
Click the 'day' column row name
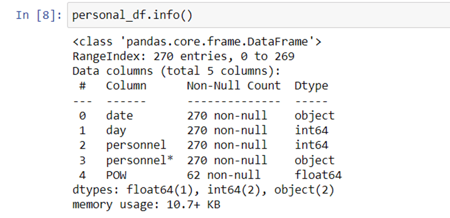116,131
